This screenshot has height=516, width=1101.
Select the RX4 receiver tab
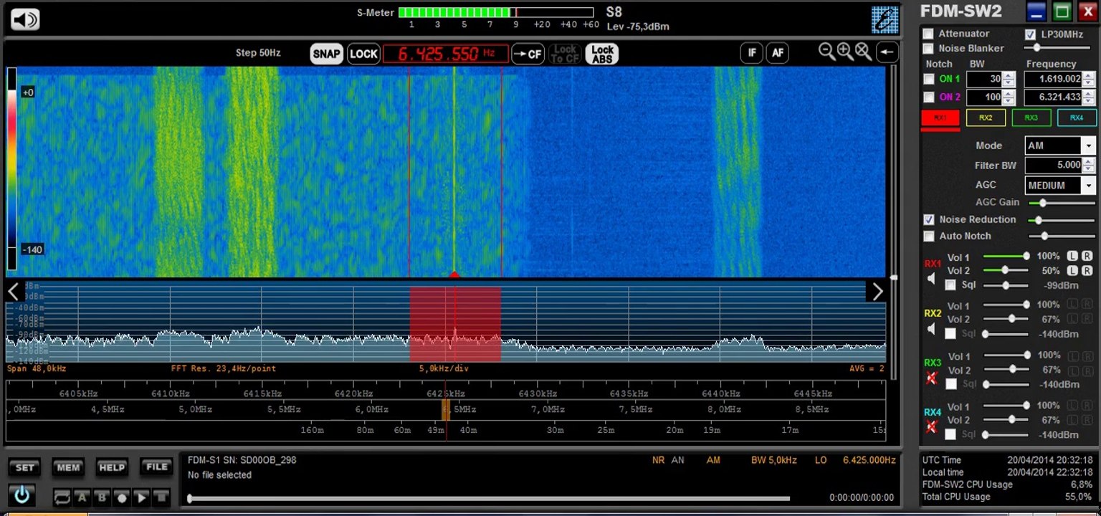(1077, 118)
